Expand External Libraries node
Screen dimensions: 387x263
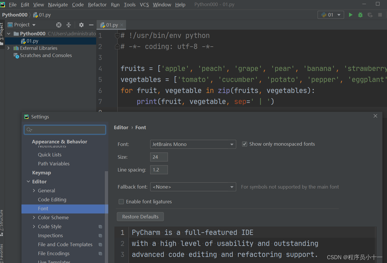click(8, 48)
